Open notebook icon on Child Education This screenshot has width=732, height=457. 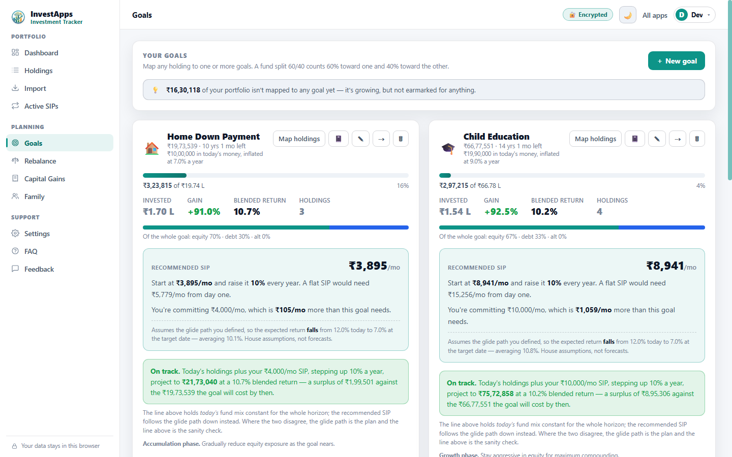coord(635,139)
